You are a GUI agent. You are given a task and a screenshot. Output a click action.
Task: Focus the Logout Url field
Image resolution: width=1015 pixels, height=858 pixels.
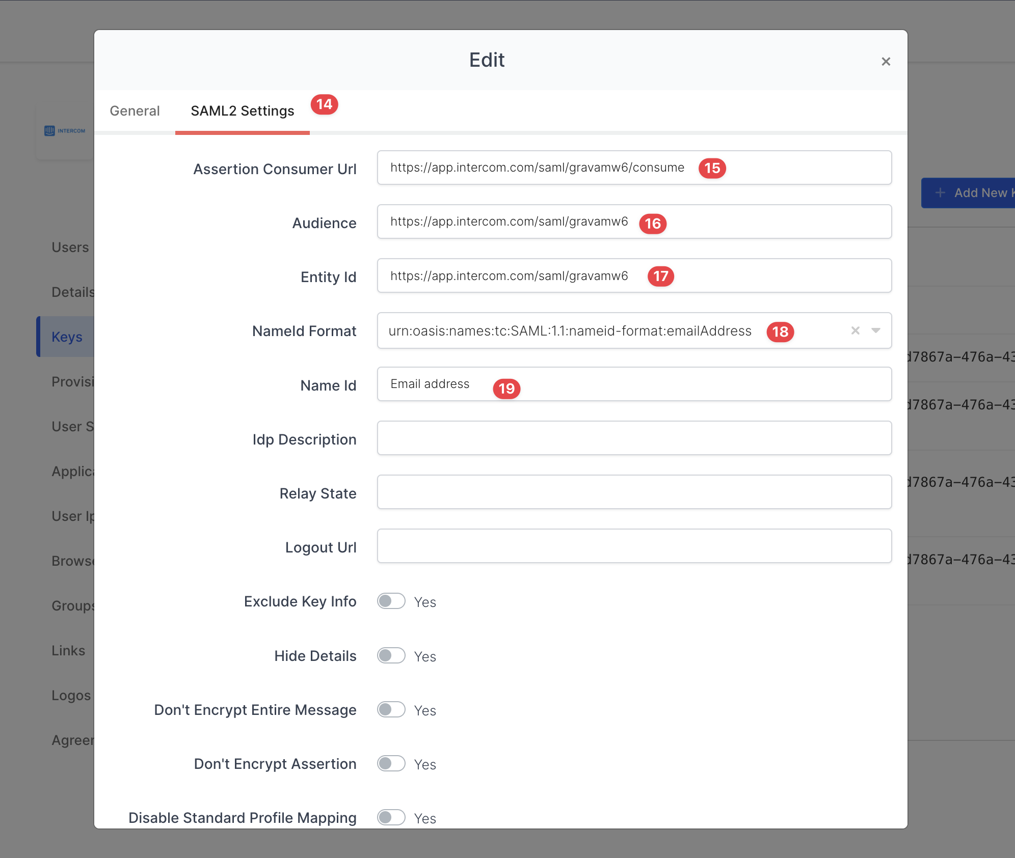[634, 546]
